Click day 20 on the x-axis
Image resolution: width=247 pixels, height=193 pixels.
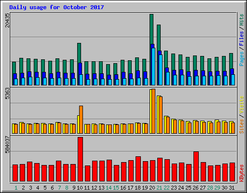(152, 188)
